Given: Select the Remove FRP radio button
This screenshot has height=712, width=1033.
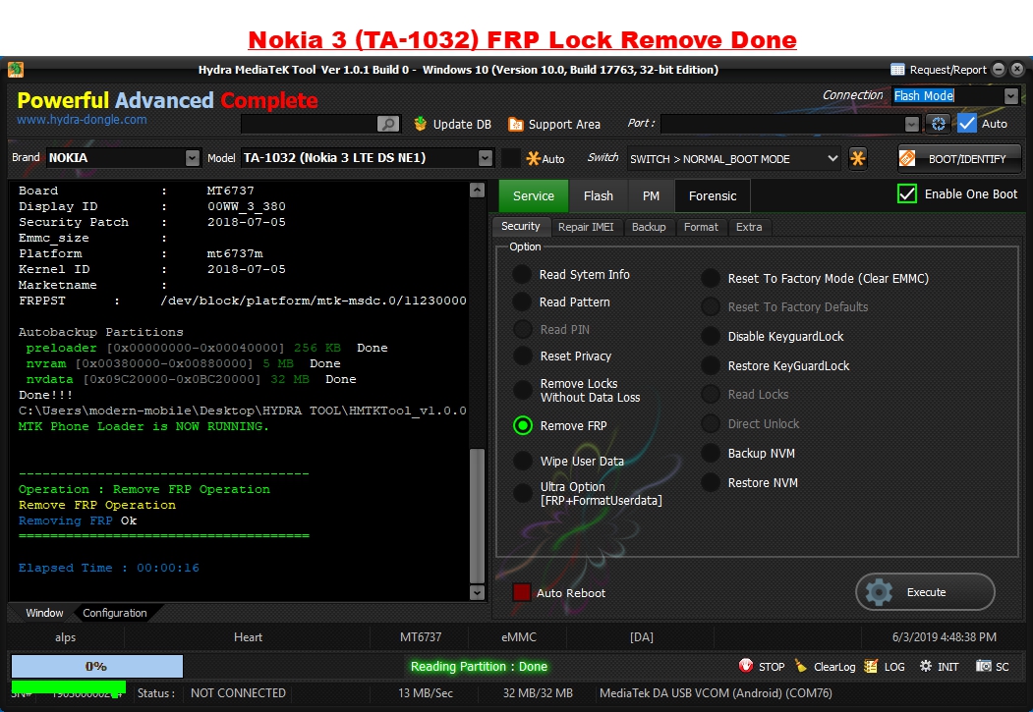Looking at the screenshot, I should coord(523,426).
